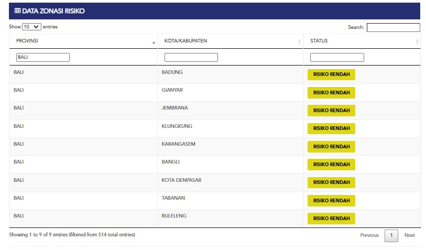
Task: Click Risiko Rendah badge for Kota Denpasar
Action: [331, 182]
